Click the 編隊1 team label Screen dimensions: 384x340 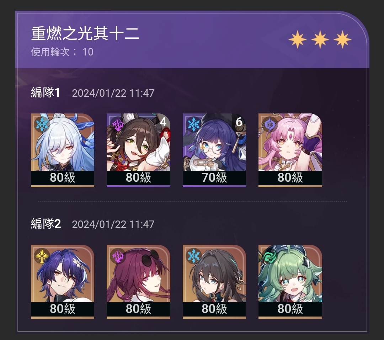(46, 93)
